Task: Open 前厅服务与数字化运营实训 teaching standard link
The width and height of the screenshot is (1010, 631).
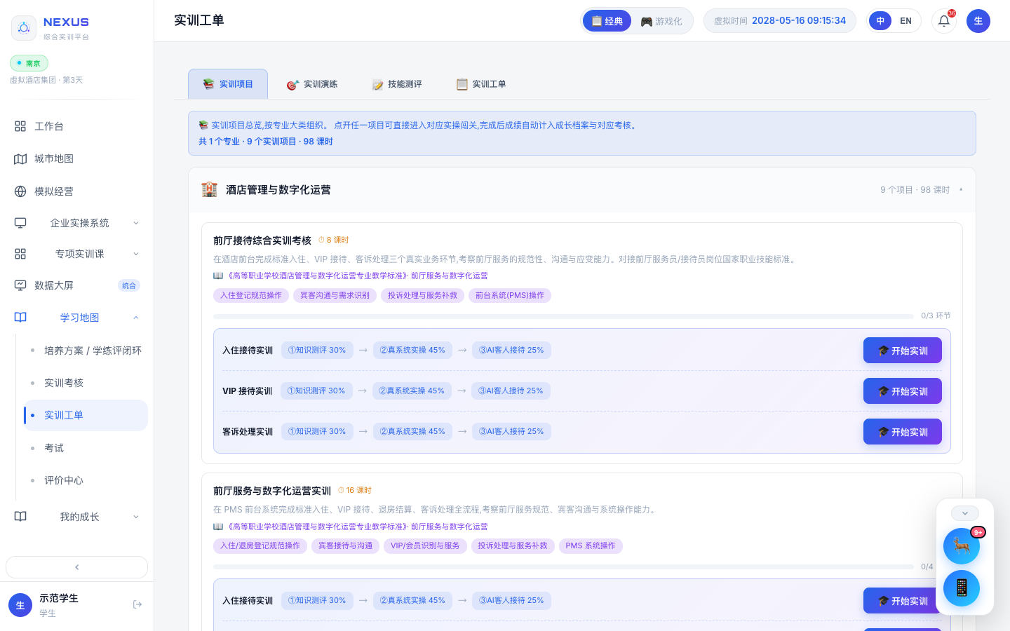Action: (x=357, y=527)
